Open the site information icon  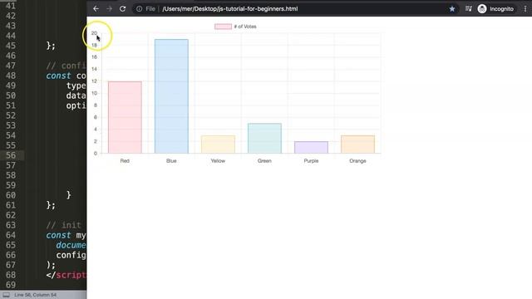pyautogui.click(x=139, y=9)
